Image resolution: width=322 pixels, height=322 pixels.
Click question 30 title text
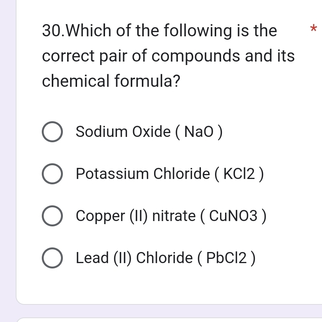(159, 31)
